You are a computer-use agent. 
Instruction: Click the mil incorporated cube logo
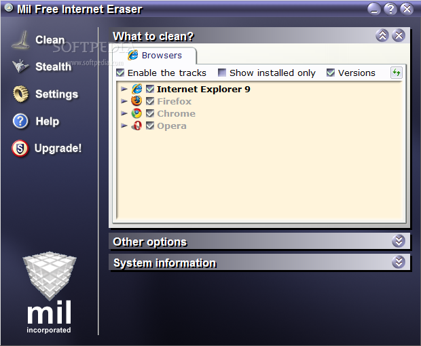50,275
